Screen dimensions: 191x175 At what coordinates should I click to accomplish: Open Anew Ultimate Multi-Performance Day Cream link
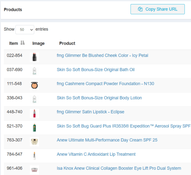coord(107,140)
